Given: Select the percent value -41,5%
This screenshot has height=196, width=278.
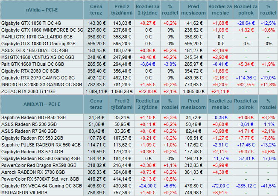Looking at the screenshot, I should (x=268, y=186).
